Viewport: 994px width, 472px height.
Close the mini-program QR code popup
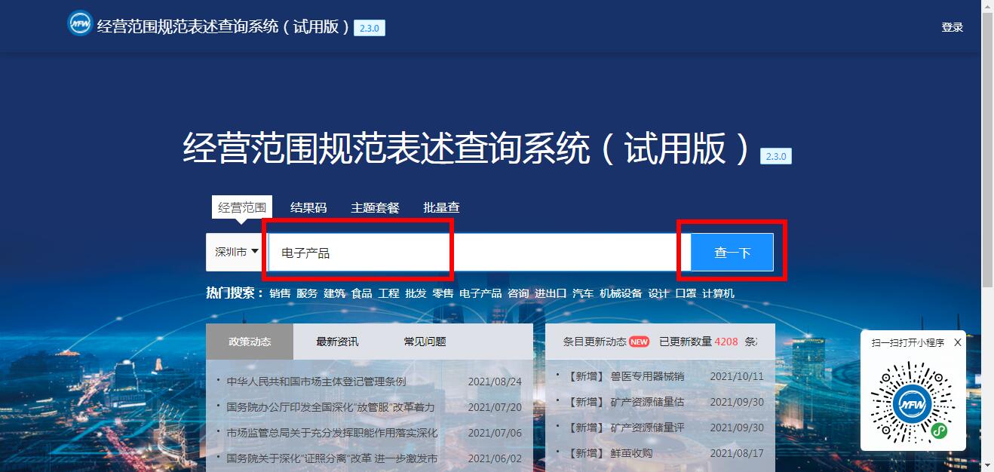[x=958, y=342]
